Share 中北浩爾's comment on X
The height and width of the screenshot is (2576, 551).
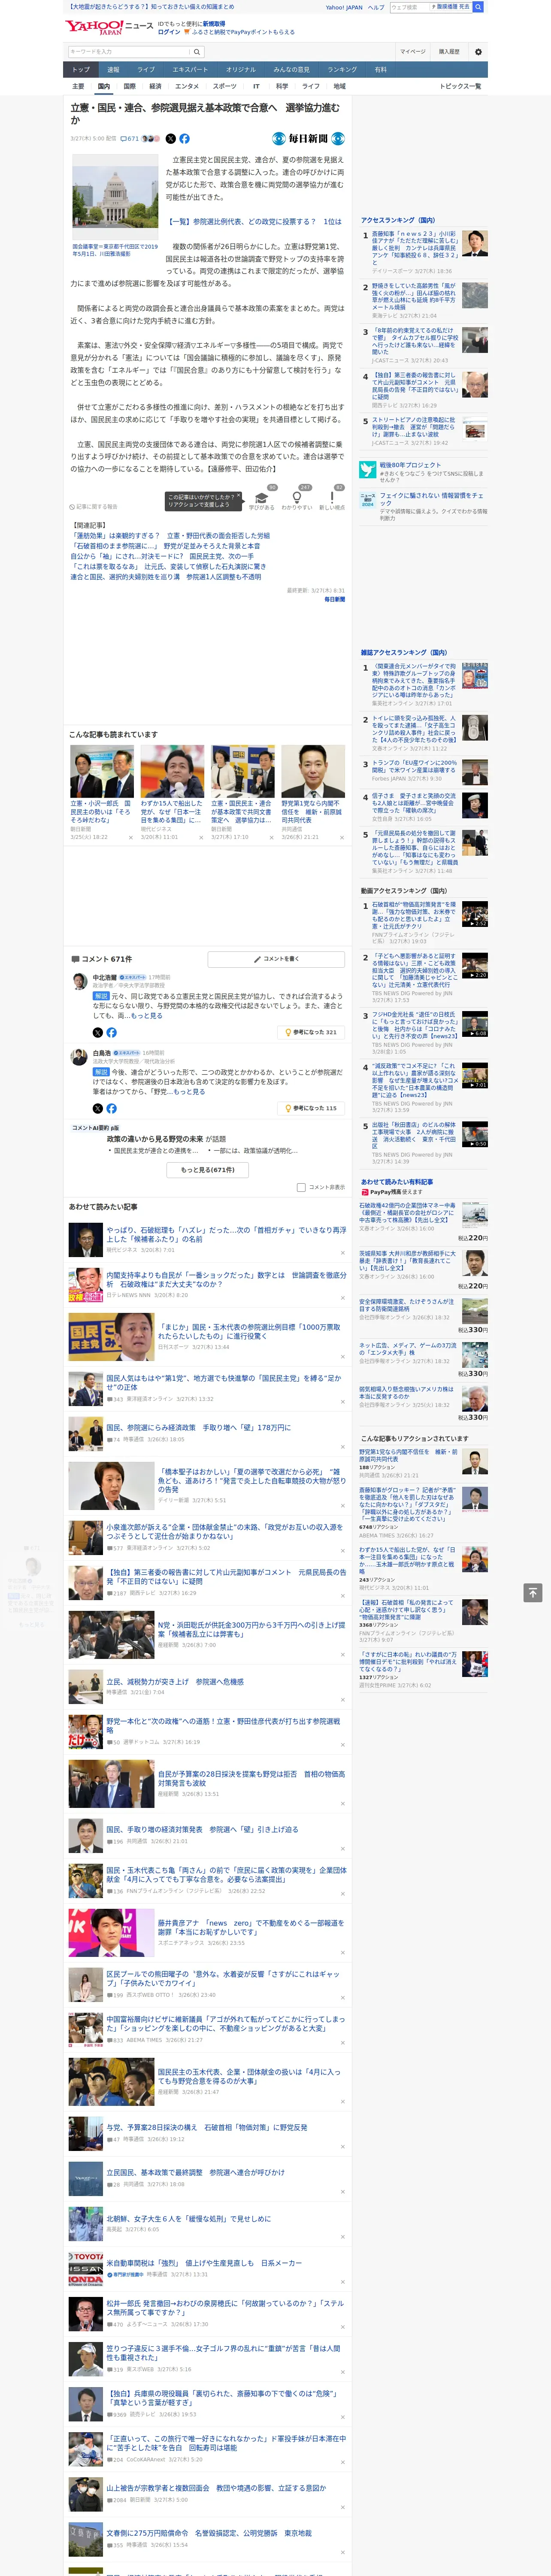[97, 1032]
